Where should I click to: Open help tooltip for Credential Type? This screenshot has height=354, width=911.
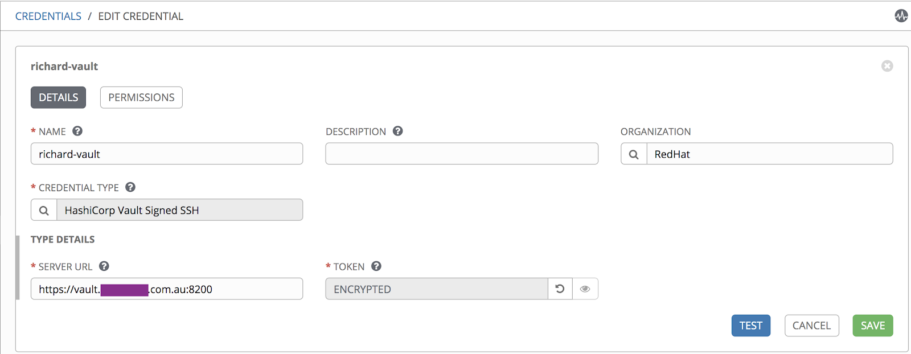point(130,187)
